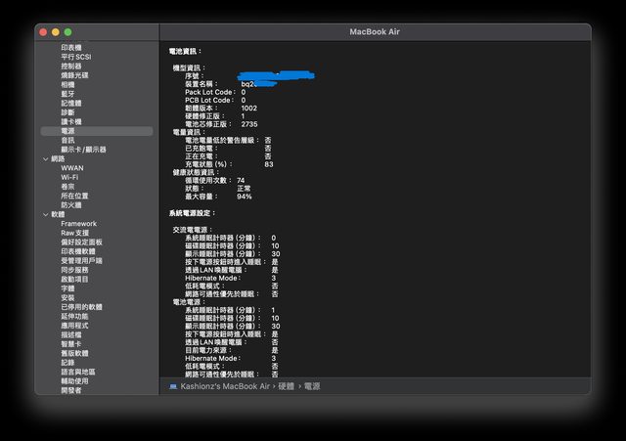
Task: Select Wi-Fi in the network list
Action: [70, 177]
